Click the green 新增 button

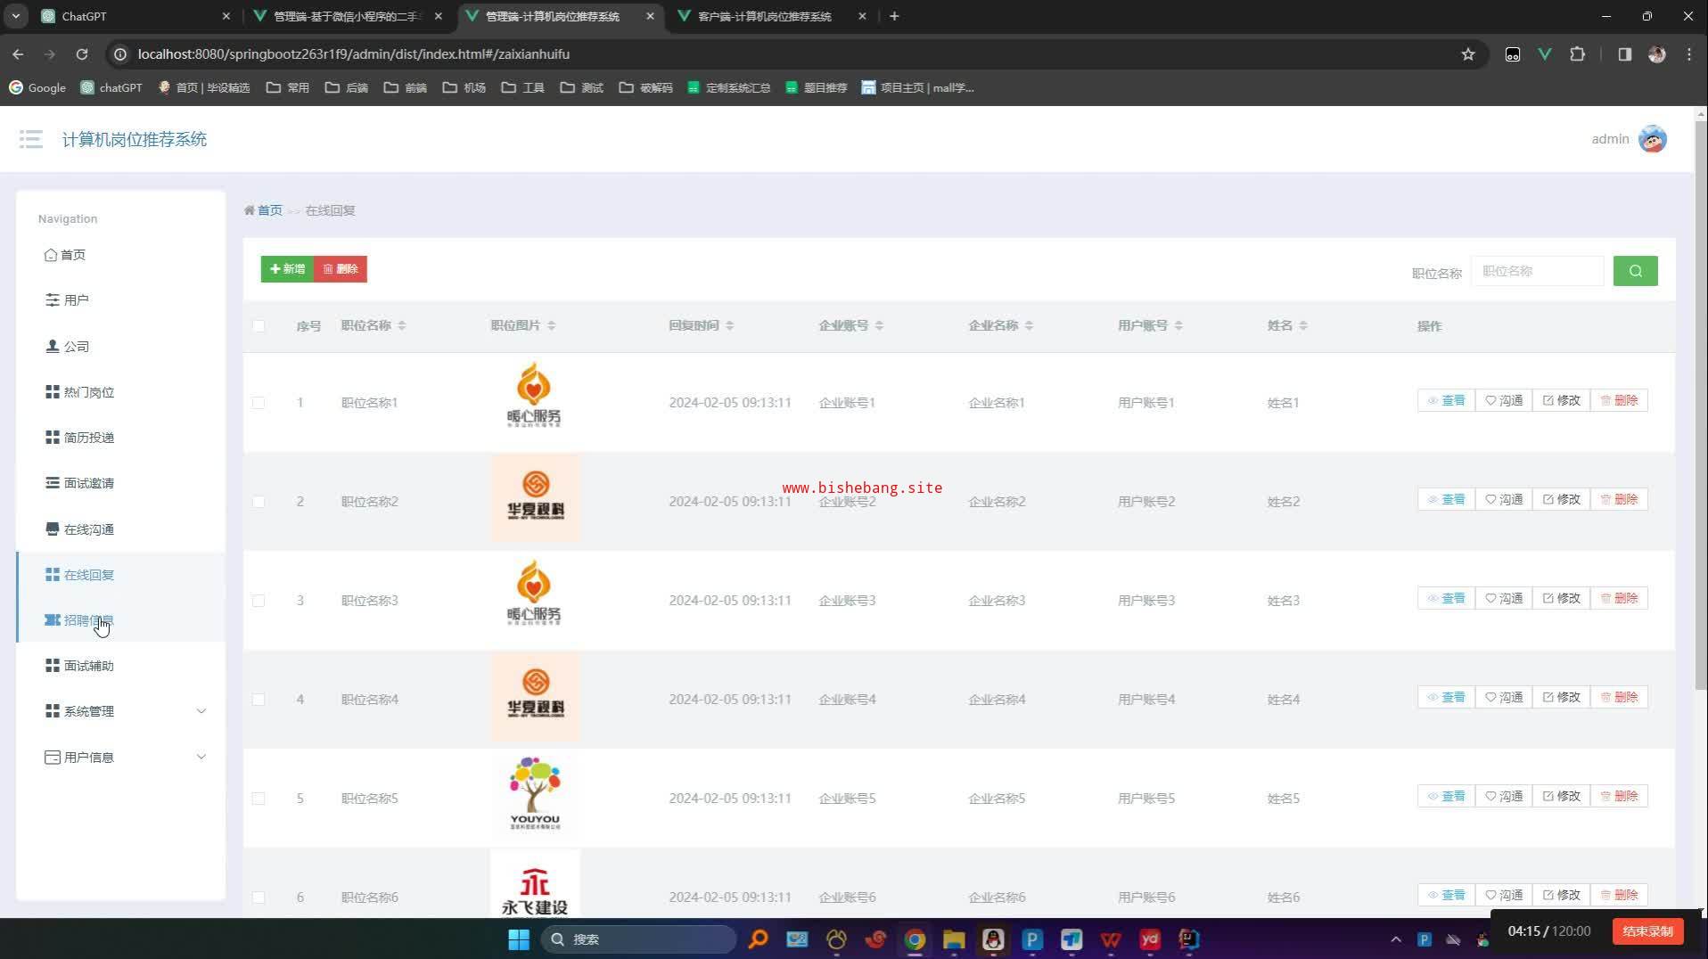(287, 269)
